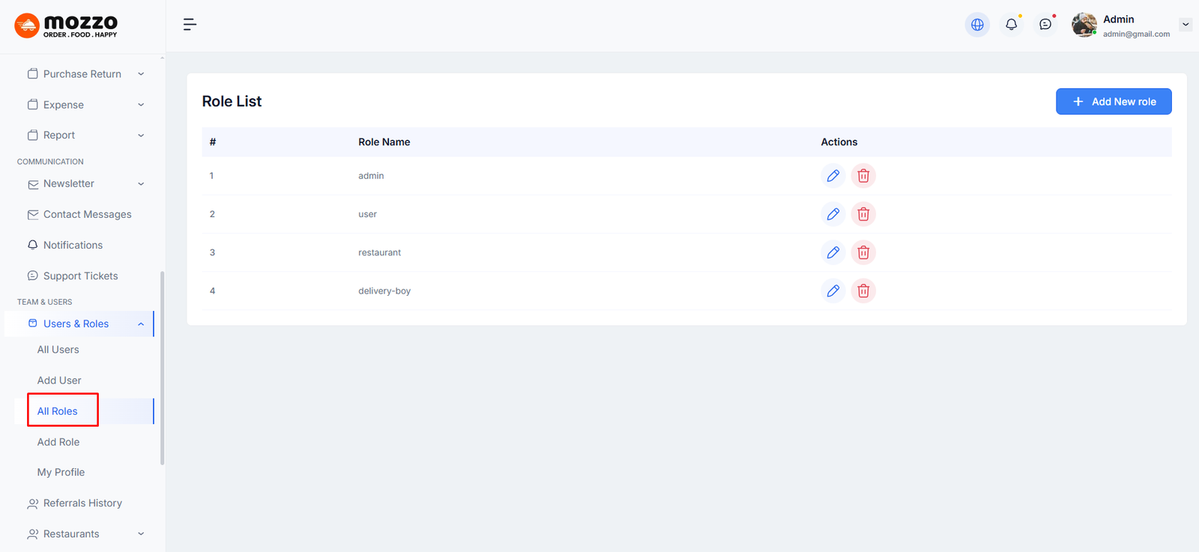Expand the Newsletter submenu
Viewport: 1199px width, 552px height.
coord(69,184)
